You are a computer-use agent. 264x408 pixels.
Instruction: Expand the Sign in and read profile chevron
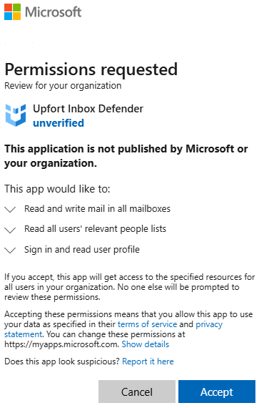[11, 250]
